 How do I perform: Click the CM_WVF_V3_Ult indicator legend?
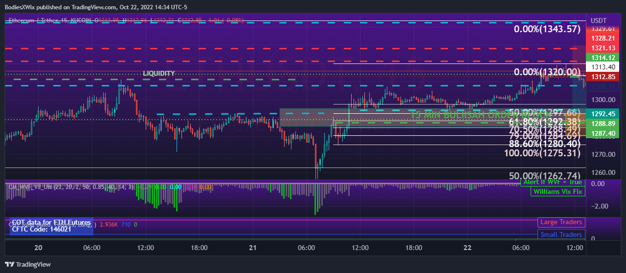click(70, 187)
